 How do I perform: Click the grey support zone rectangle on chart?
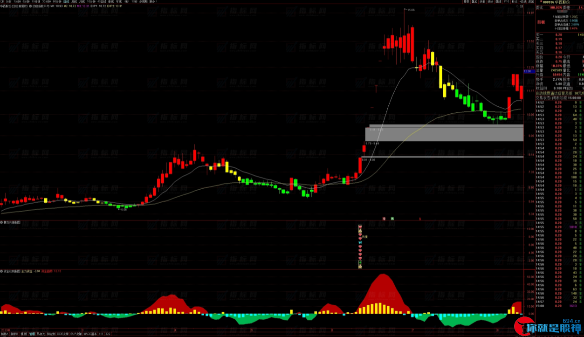click(x=444, y=134)
